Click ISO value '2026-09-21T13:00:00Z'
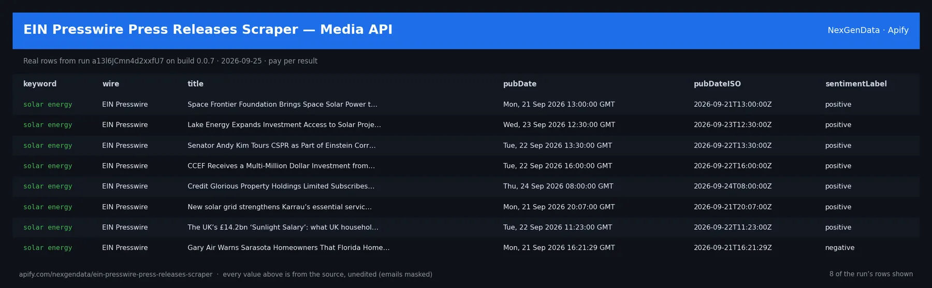Image resolution: width=932 pixels, height=288 pixels. click(732, 105)
